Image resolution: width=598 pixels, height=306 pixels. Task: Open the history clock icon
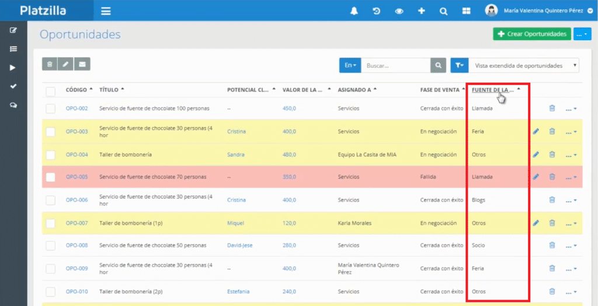(x=377, y=11)
